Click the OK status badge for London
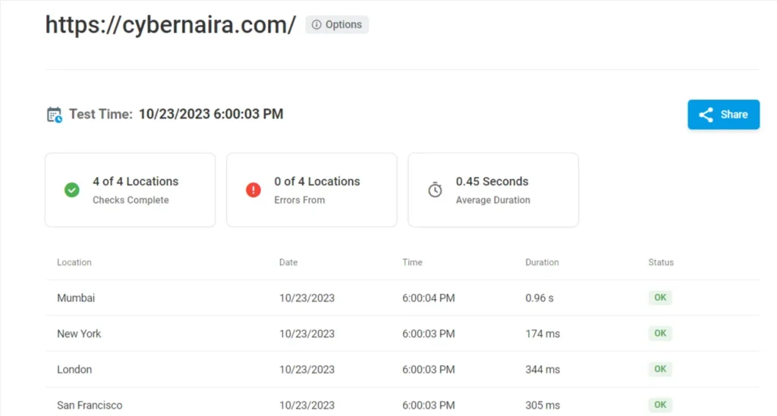Image resolution: width=777 pixels, height=416 pixels. point(660,369)
